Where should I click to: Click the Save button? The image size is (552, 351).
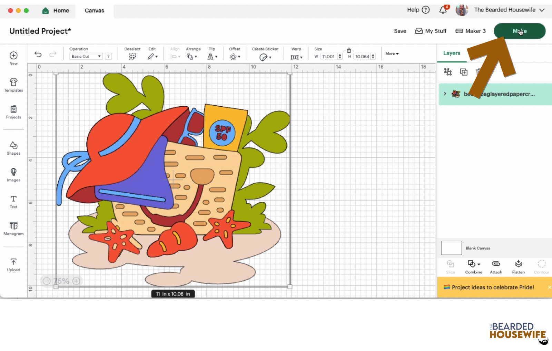pyautogui.click(x=400, y=31)
